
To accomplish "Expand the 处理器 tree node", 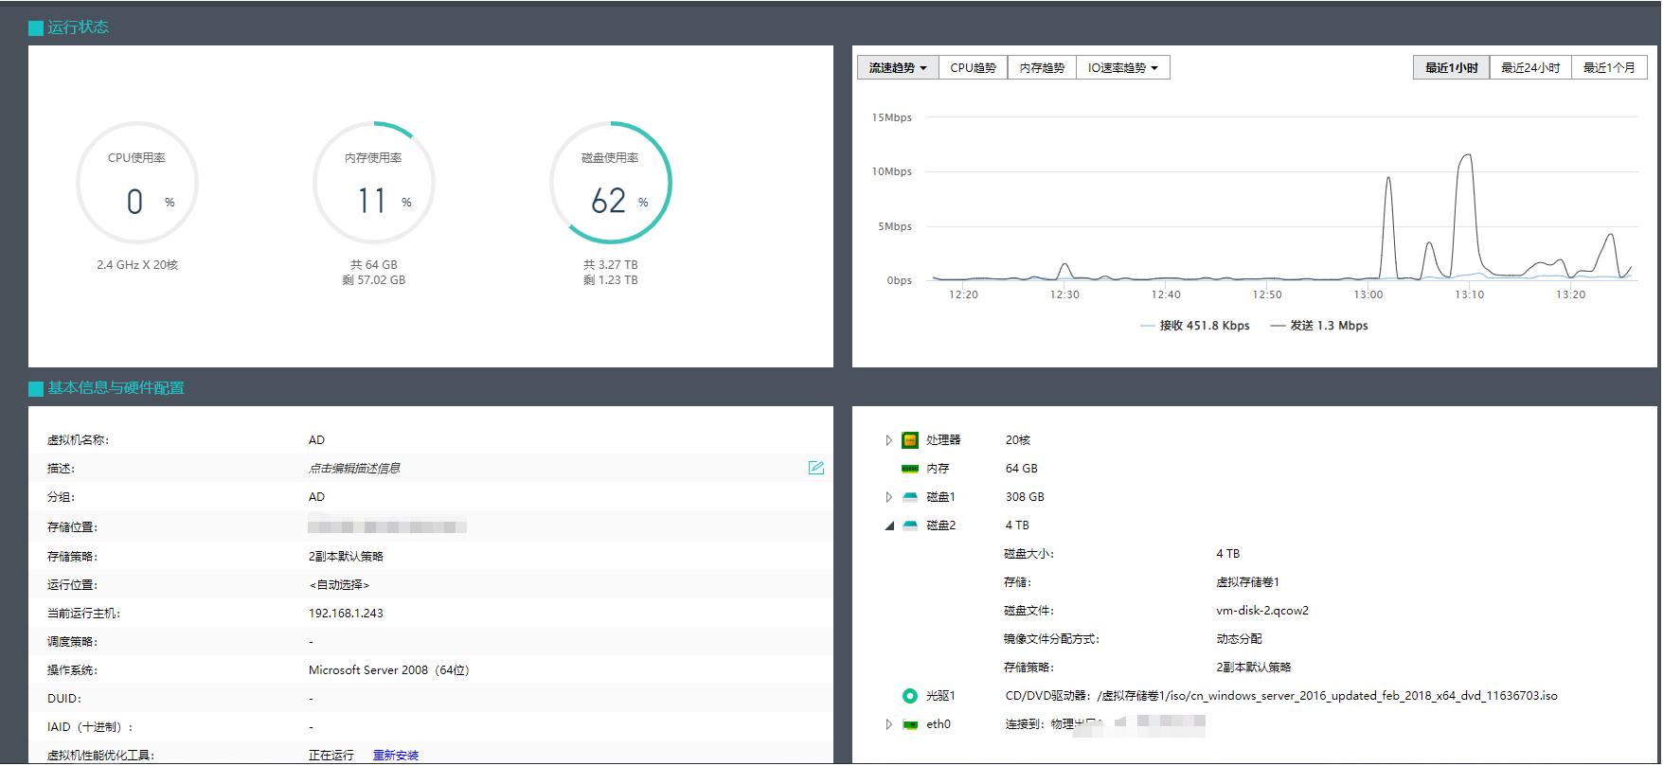I will 888,440.
